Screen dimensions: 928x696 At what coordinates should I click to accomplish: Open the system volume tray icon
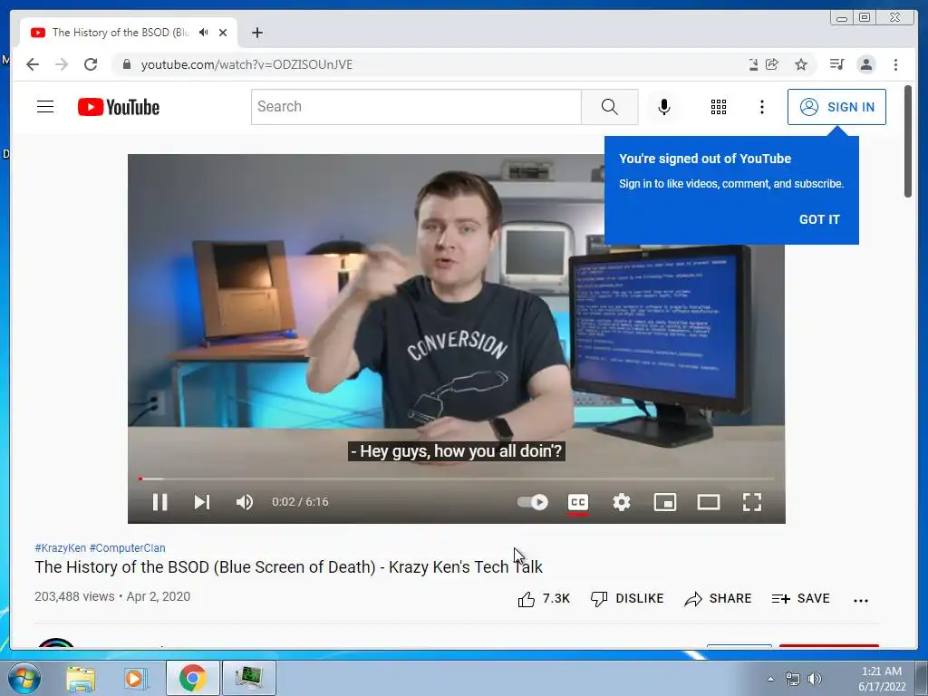coord(815,679)
